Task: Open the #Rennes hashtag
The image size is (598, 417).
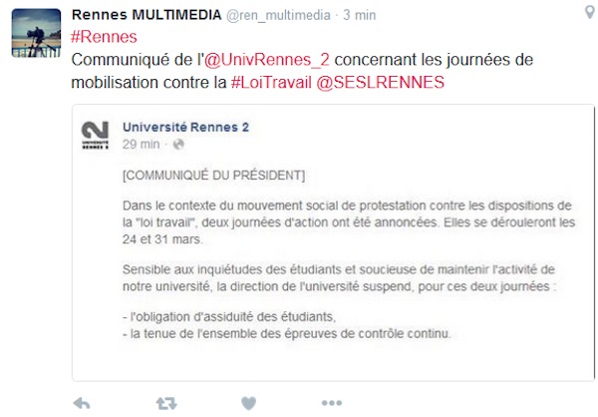Action: point(104,37)
